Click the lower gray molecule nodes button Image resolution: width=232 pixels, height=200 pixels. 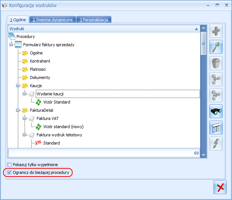tap(216, 95)
